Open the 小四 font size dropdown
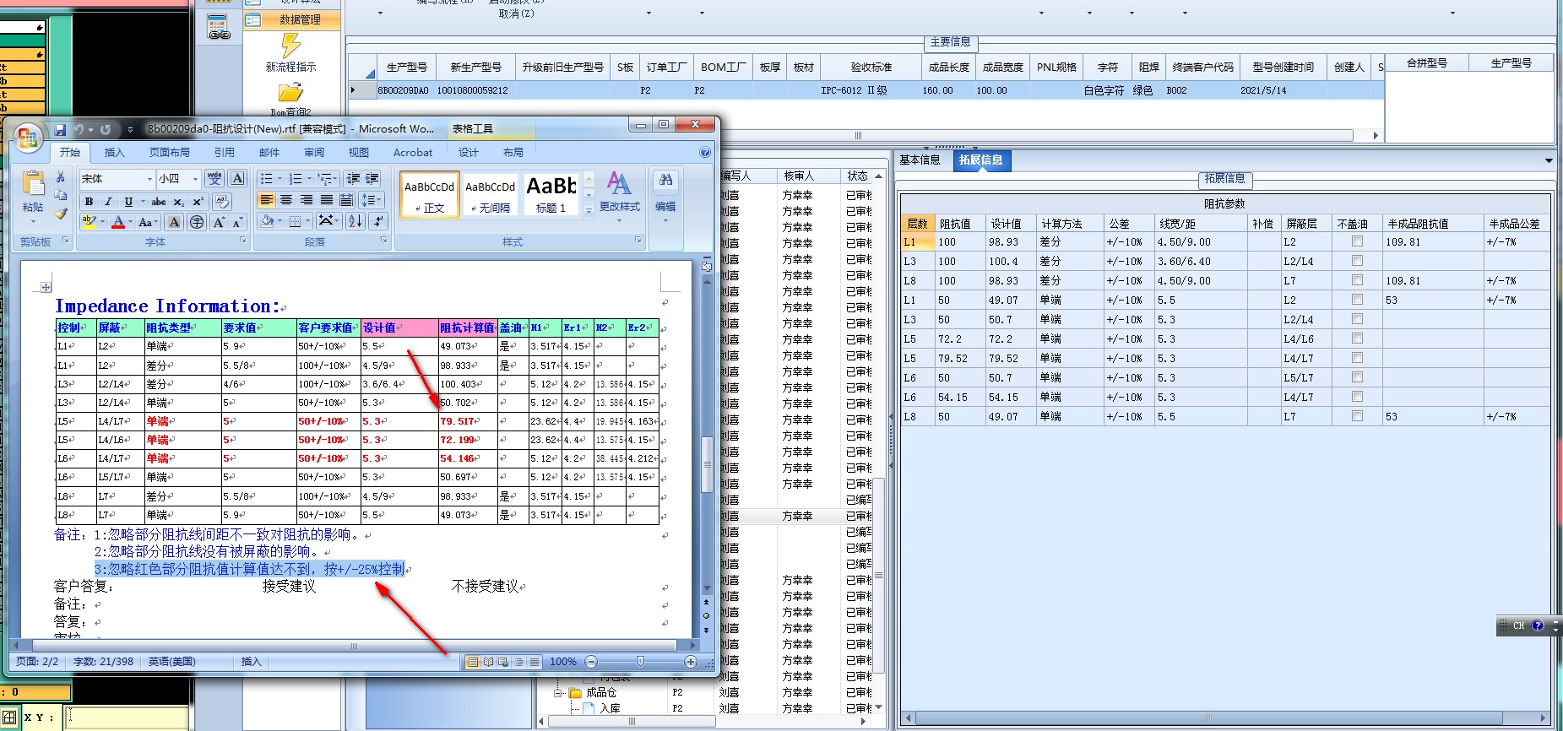The width and height of the screenshot is (1563, 731). pyautogui.click(x=195, y=179)
